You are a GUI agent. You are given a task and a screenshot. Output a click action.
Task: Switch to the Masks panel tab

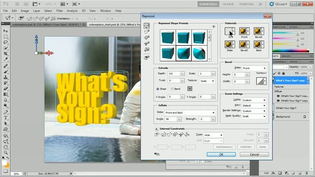[286, 56]
